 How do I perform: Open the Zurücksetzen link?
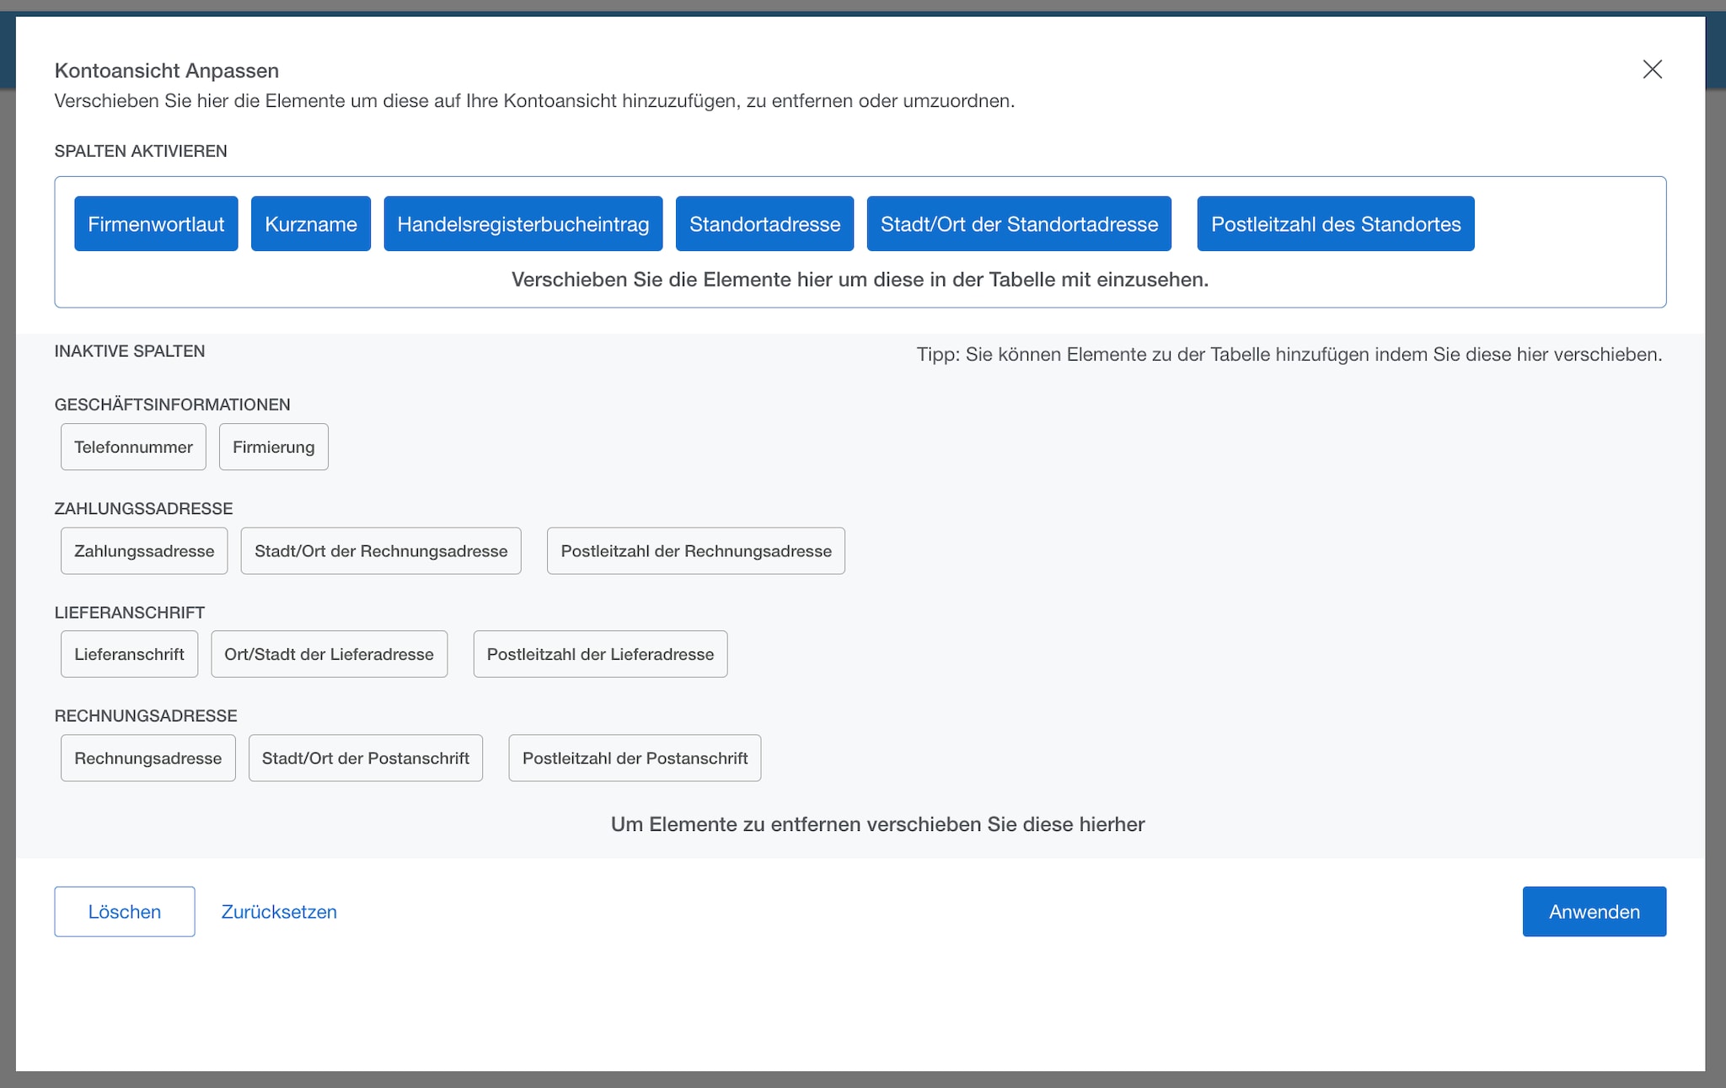[278, 911]
